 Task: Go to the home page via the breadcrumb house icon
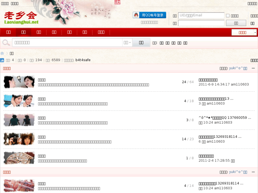coord(2,53)
